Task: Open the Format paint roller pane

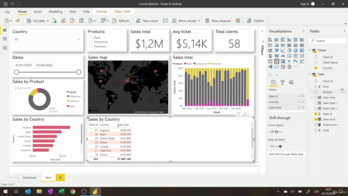Action: point(282,82)
